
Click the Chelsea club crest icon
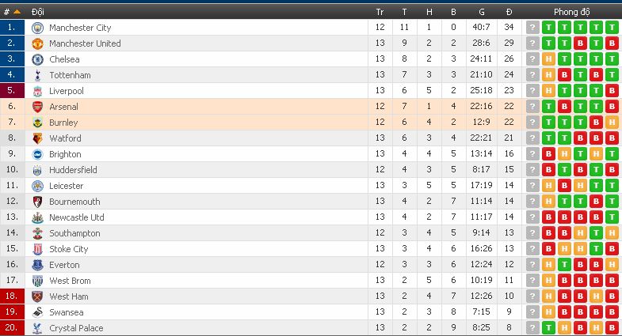coord(37,59)
